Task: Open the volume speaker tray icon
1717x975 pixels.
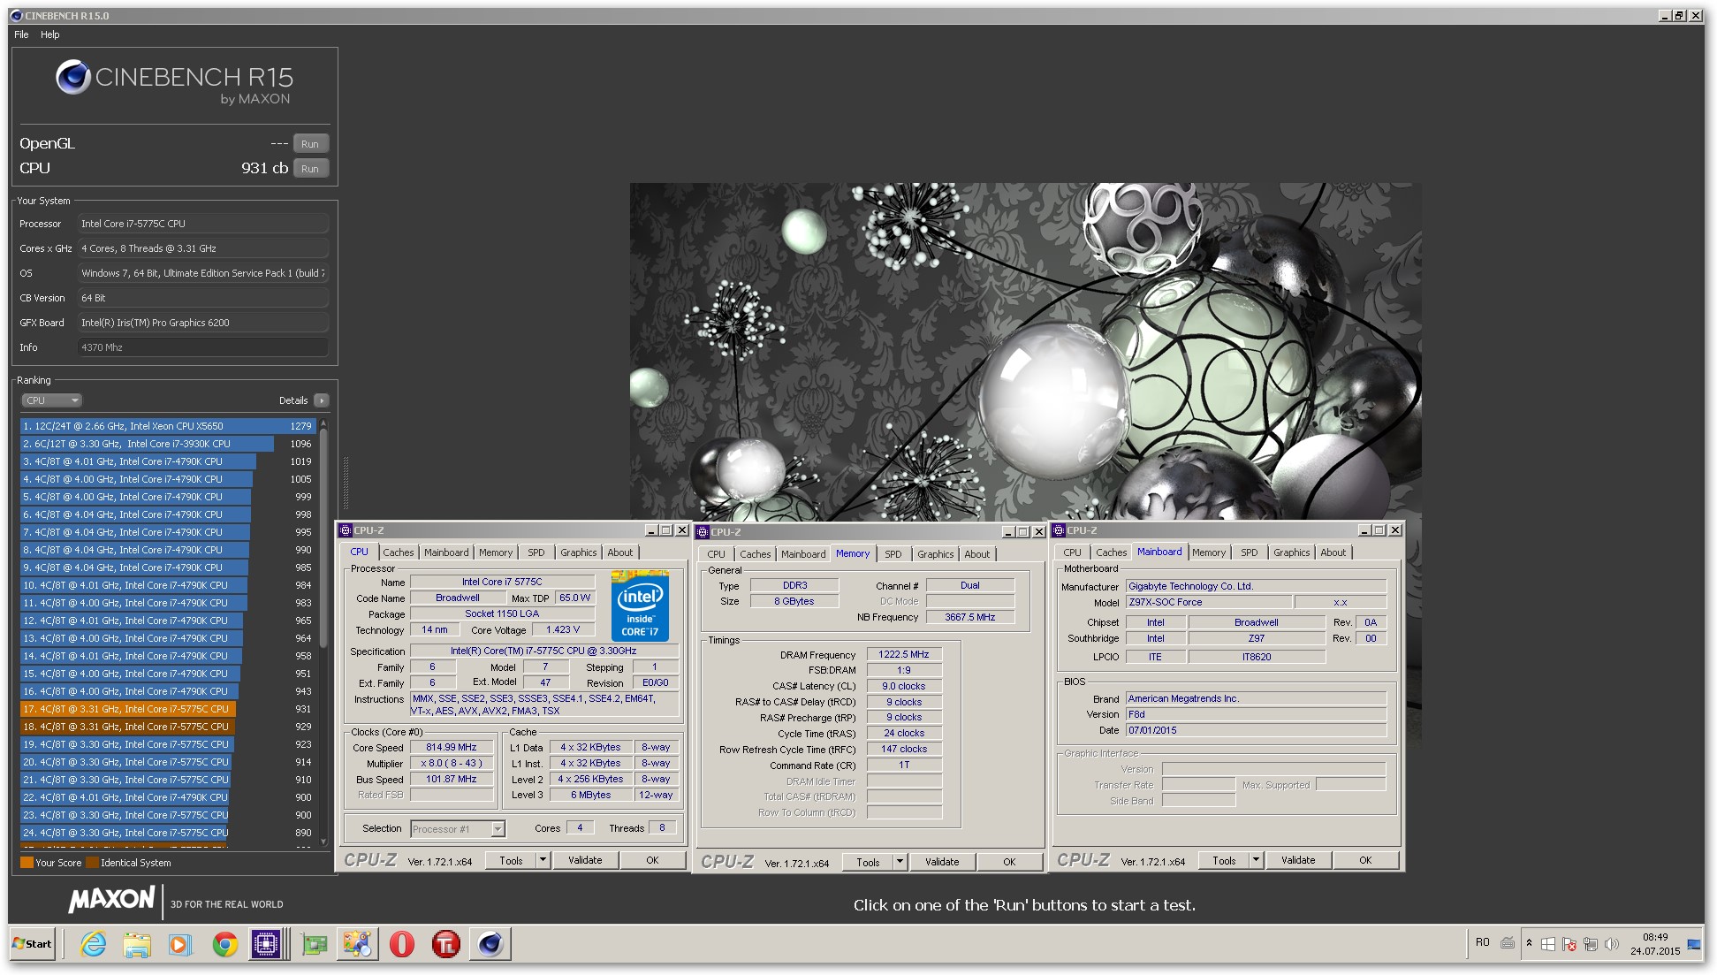Action: pos(1611,944)
